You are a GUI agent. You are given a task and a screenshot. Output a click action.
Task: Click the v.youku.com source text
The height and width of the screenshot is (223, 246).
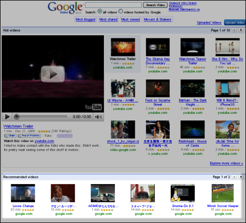point(158,154)
